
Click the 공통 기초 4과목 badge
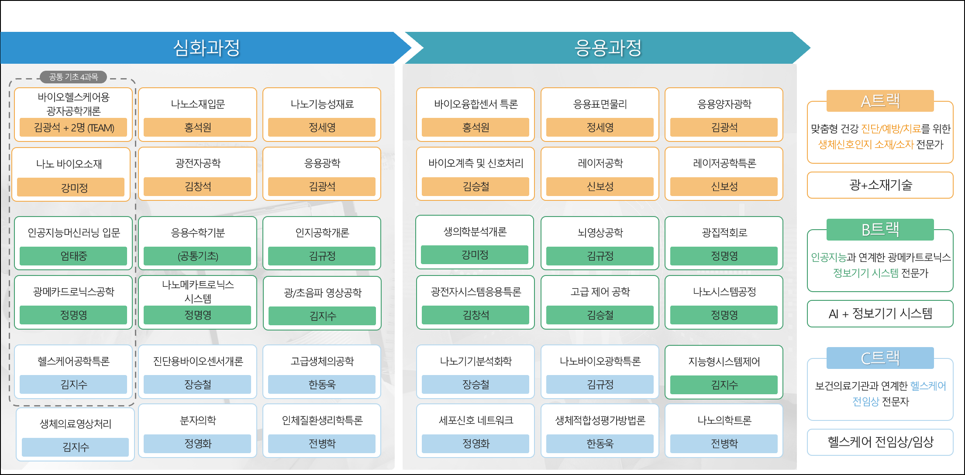click(73, 77)
